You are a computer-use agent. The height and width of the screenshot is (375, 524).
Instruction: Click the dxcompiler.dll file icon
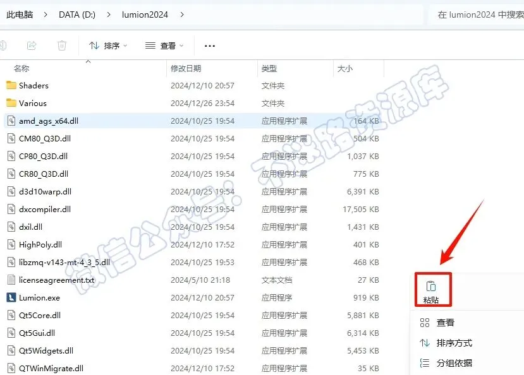tap(11, 209)
